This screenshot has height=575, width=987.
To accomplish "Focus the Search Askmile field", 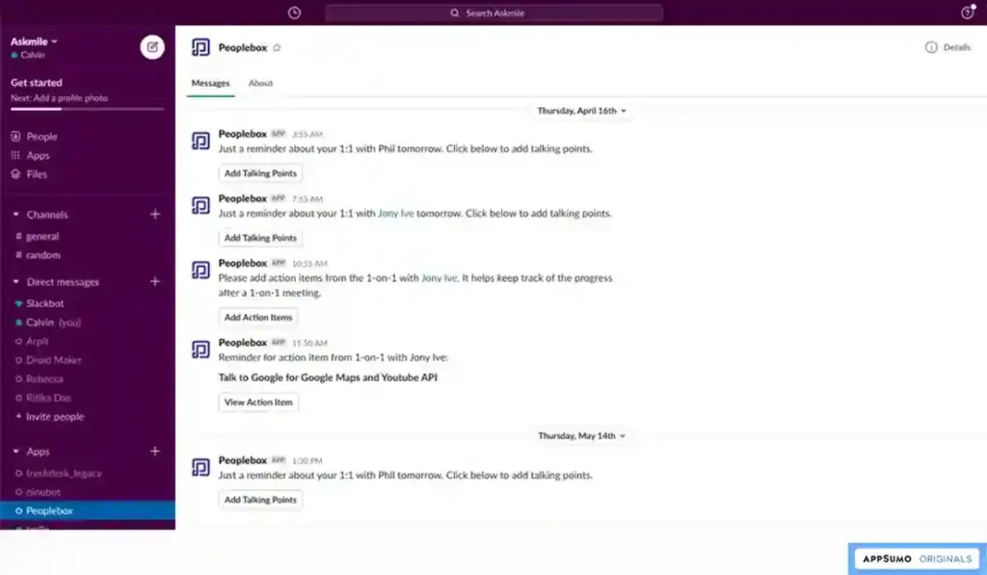I will pyautogui.click(x=494, y=13).
